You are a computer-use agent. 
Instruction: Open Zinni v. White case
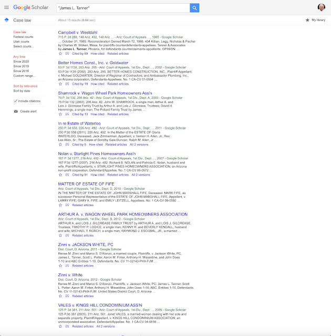(x=70, y=274)
